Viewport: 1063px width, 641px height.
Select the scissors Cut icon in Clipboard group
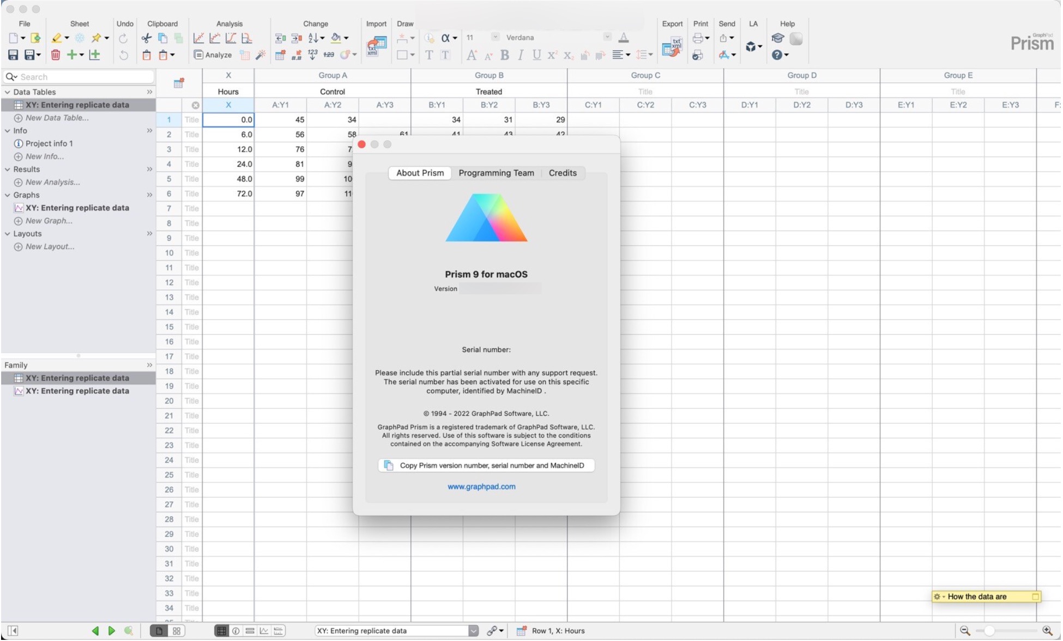(x=146, y=38)
